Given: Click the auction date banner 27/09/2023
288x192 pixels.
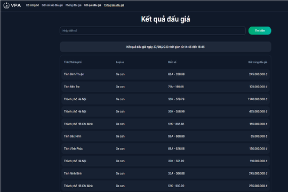Looking at the screenshot, I should (x=165, y=47).
